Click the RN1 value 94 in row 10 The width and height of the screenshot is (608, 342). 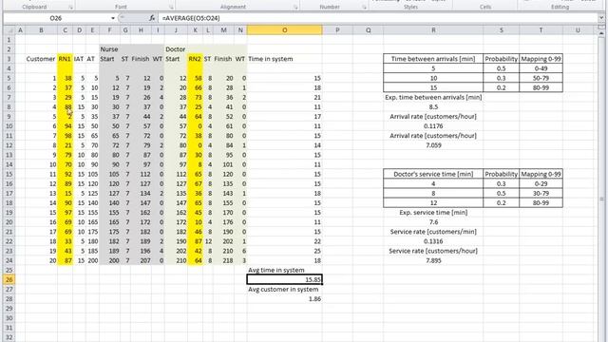tap(65, 126)
